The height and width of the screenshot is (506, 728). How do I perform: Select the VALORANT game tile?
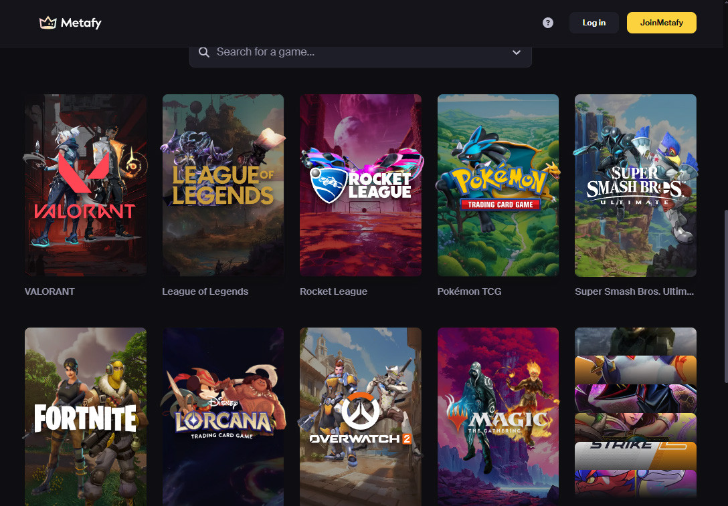click(x=85, y=184)
